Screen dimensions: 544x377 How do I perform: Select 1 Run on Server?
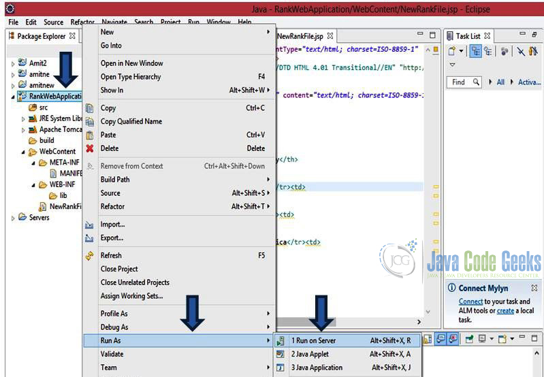(x=348, y=340)
